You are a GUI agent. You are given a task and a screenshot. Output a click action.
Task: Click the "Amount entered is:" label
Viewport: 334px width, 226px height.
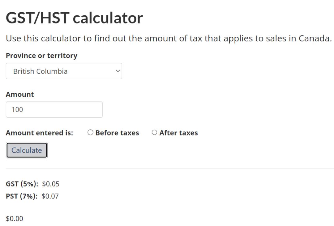39,133
